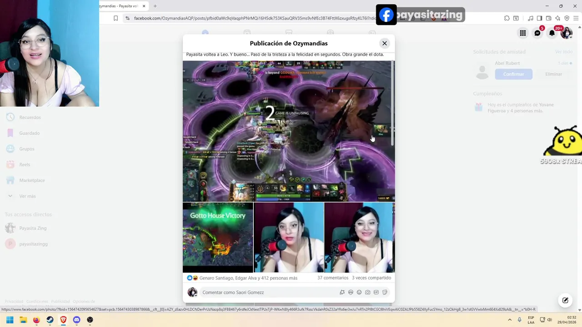The height and width of the screenshot is (327, 582).
Task: Toggle the browser sidebar panel
Action: 539,18
